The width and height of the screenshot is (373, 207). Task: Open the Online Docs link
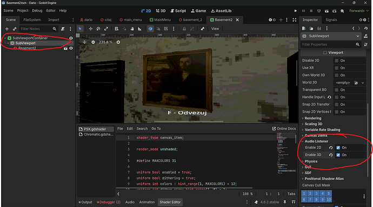pyautogui.click(x=284, y=128)
